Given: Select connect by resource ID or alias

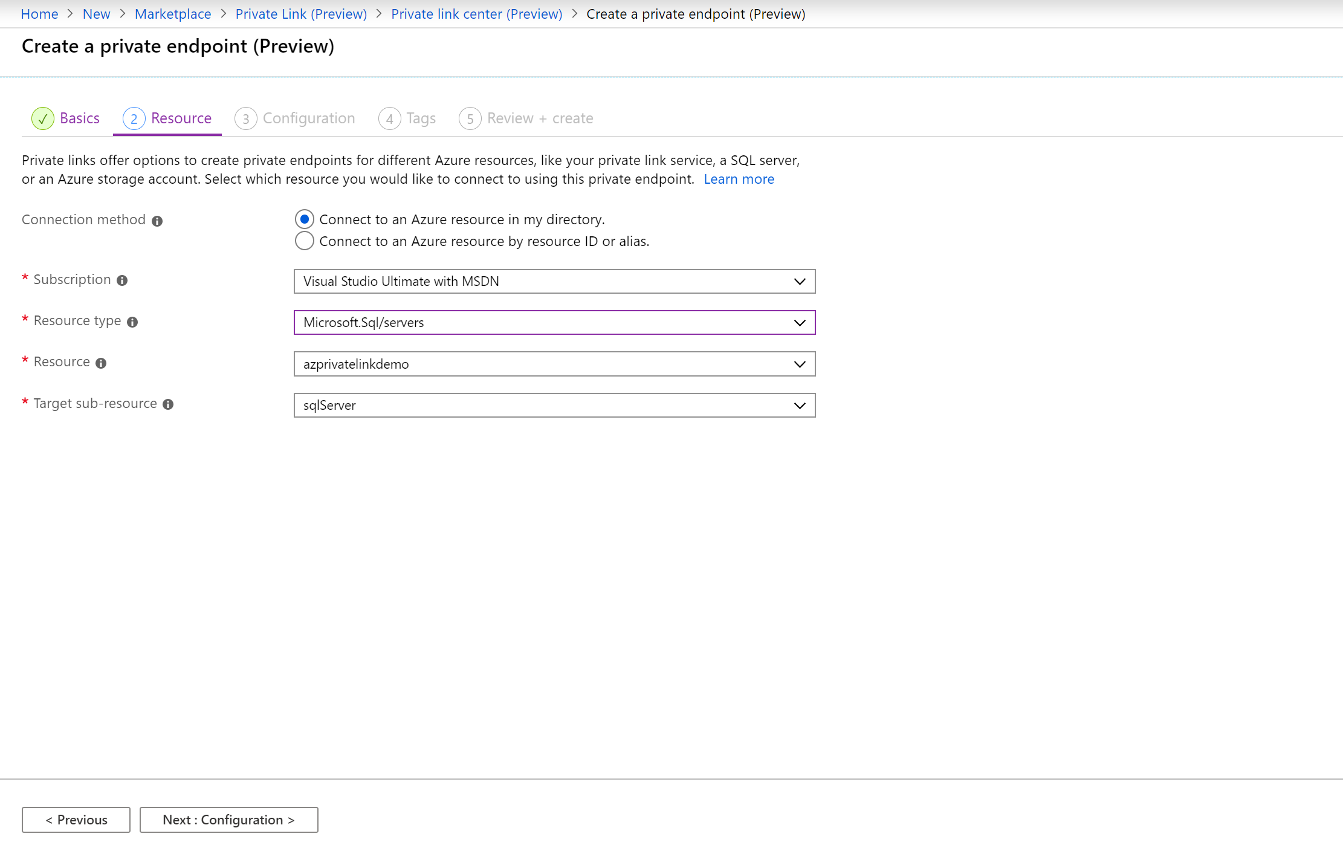Looking at the screenshot, I should pos(305,241).
